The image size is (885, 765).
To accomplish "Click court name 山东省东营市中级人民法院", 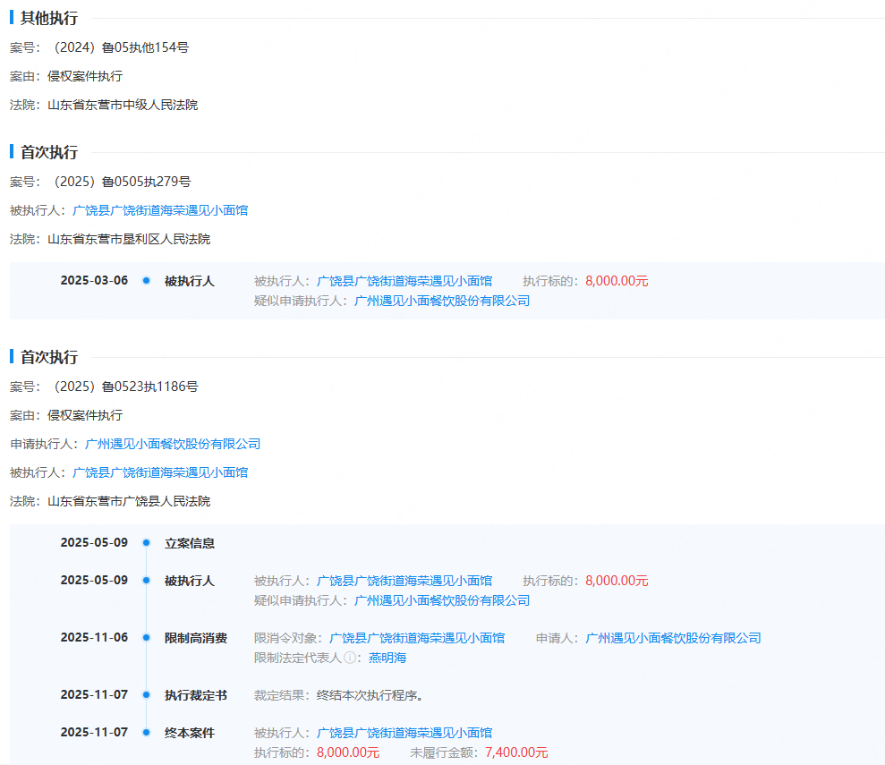I will pos(123,105).
